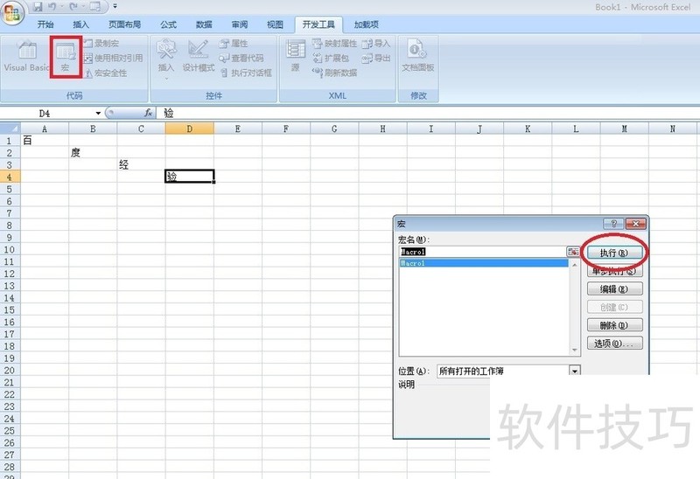This screenshot has width=700, height=479.
Task: Select row 10 header
Action: (10, 250)
